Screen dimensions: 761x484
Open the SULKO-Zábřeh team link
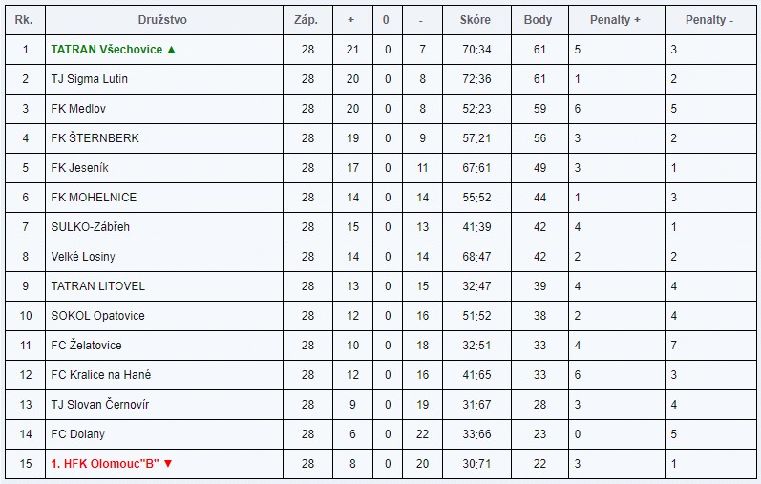(91, 227)
